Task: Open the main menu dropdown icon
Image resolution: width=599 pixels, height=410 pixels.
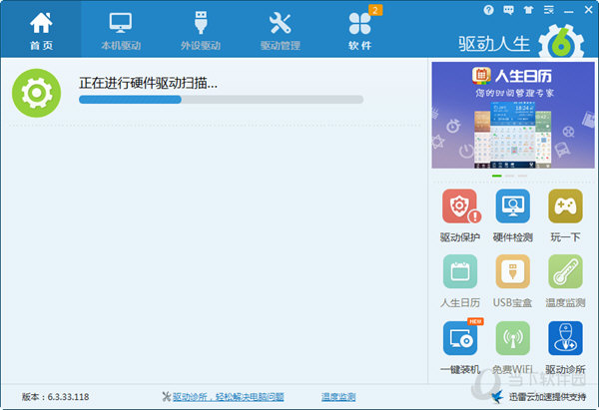Action: tap(548, 10)
